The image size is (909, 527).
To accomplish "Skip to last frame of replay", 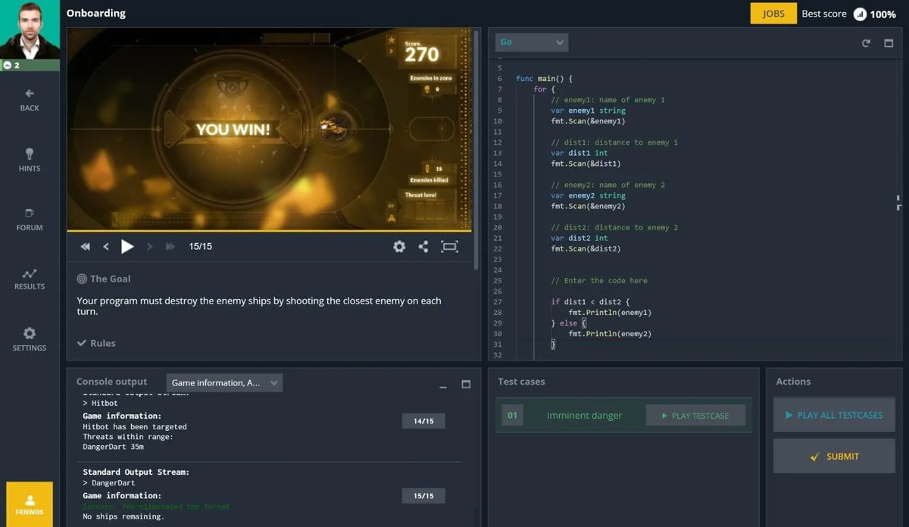I will coord(170,246).
